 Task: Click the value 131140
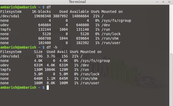coord(83,30)
